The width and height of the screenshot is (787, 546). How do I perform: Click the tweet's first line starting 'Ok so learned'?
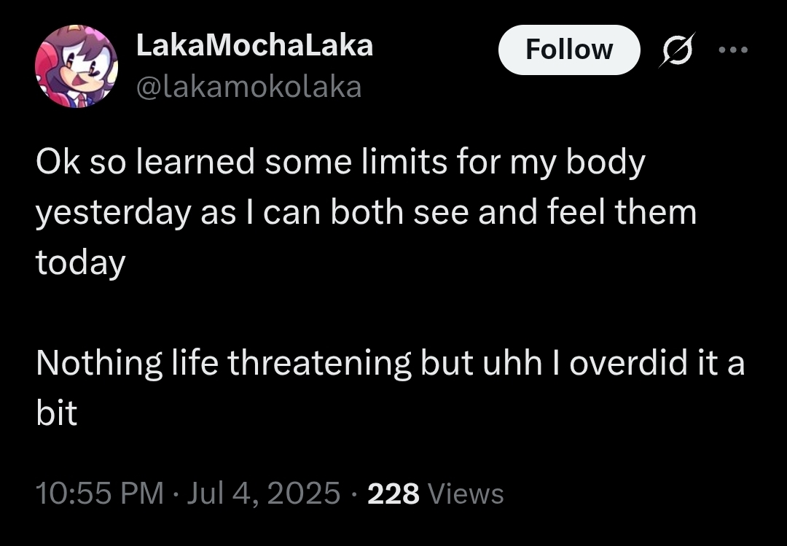[340, 164]
